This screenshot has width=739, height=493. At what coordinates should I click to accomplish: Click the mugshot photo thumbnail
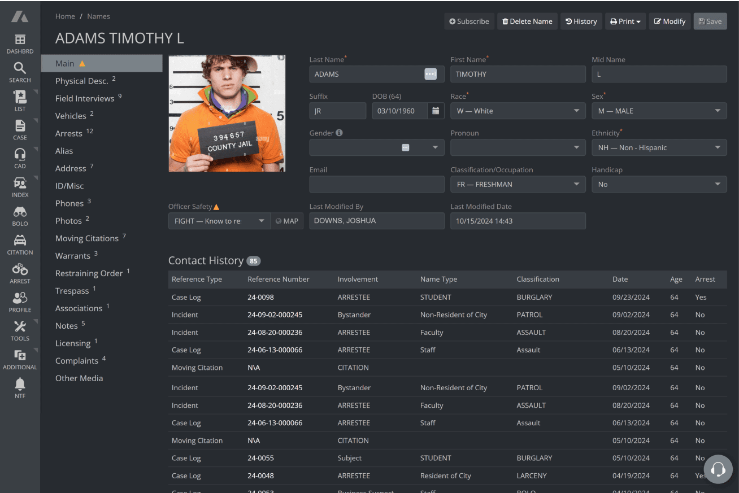point(227,114)
